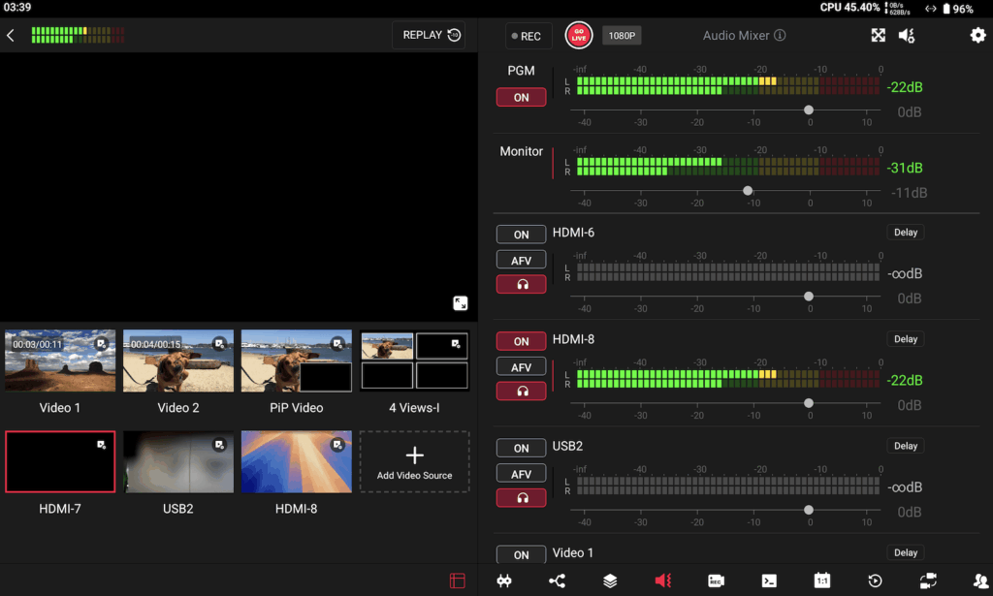Toggle AFV for HDMI-8

(x=521, y=367)
